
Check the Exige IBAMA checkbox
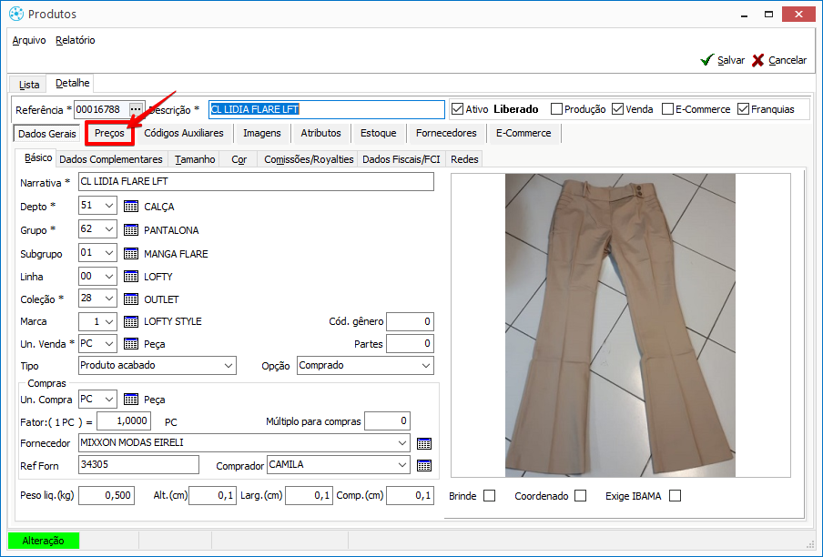click(675, 496)
